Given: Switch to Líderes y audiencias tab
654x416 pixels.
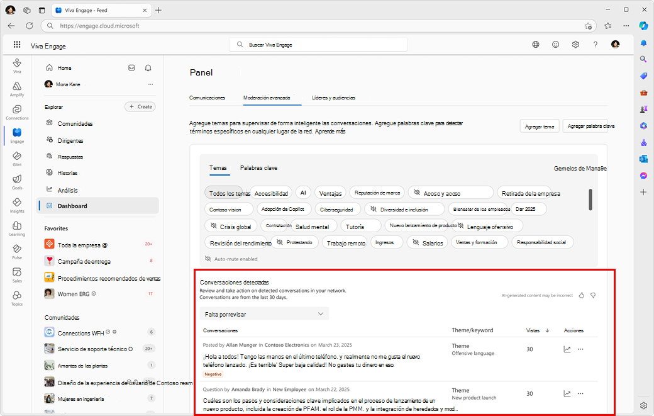Looking at the screenshot, I should click(334, 98).
